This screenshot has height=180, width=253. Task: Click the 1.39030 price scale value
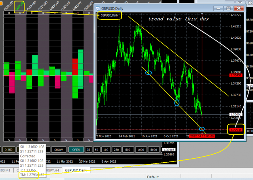(236, 49)
